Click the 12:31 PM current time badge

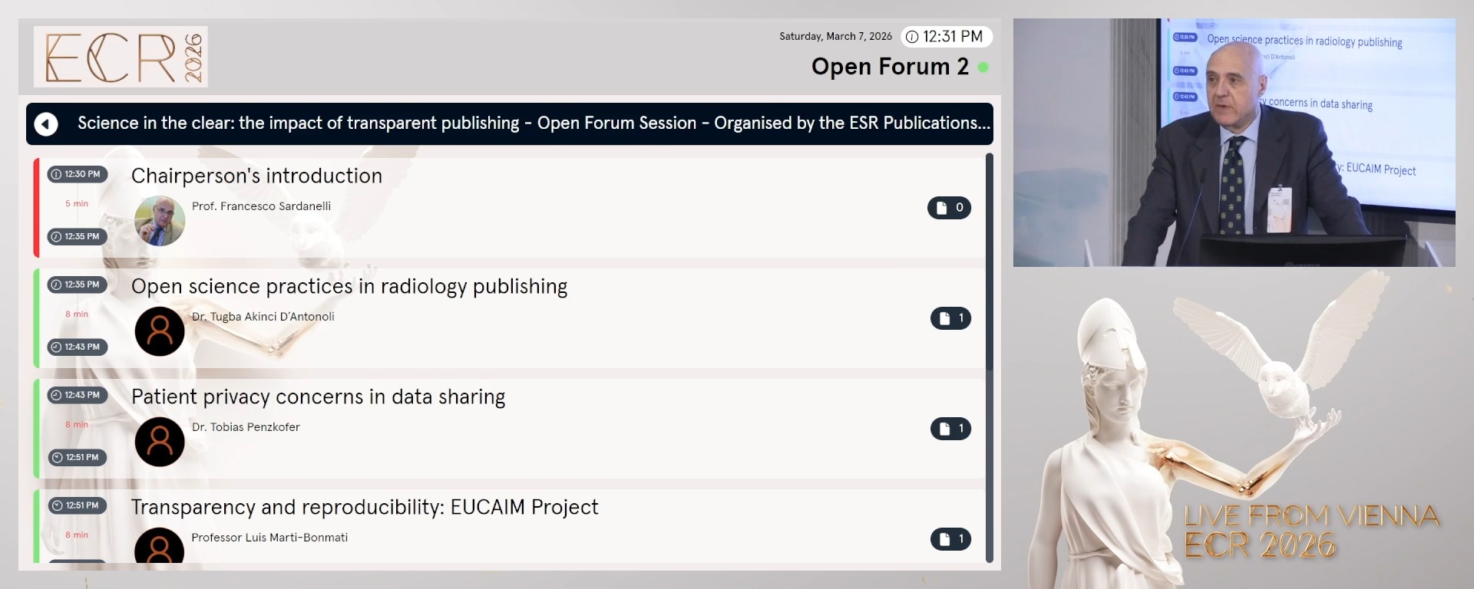[x=946, y=37]
